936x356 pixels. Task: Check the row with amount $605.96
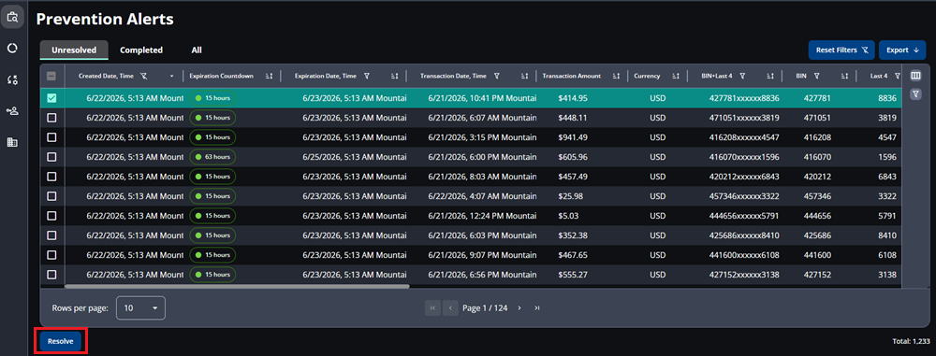[51, 157]
